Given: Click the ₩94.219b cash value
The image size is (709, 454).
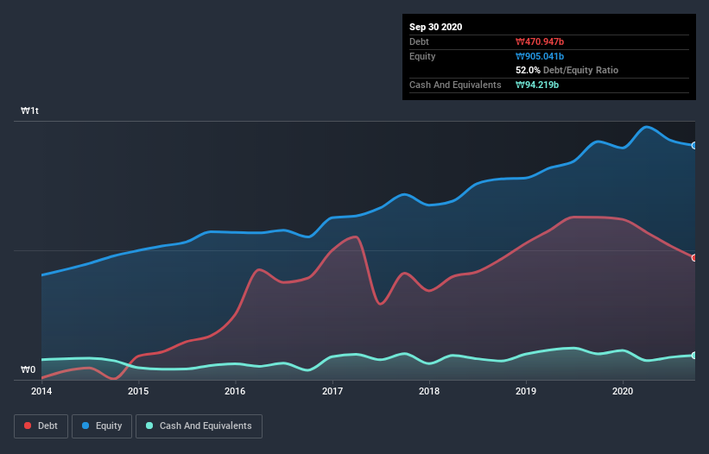Looking at the screenshot, I should (537, 85).
